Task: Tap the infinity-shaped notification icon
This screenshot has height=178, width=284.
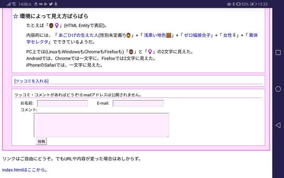Action: click(x=41, y=4)
